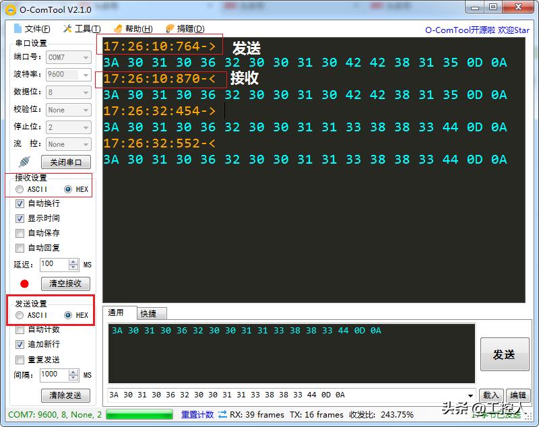Select ASCII mode in 接收设置
This screenshot has height=427, width=539.
pyautogui.click(x=19, y=189)
